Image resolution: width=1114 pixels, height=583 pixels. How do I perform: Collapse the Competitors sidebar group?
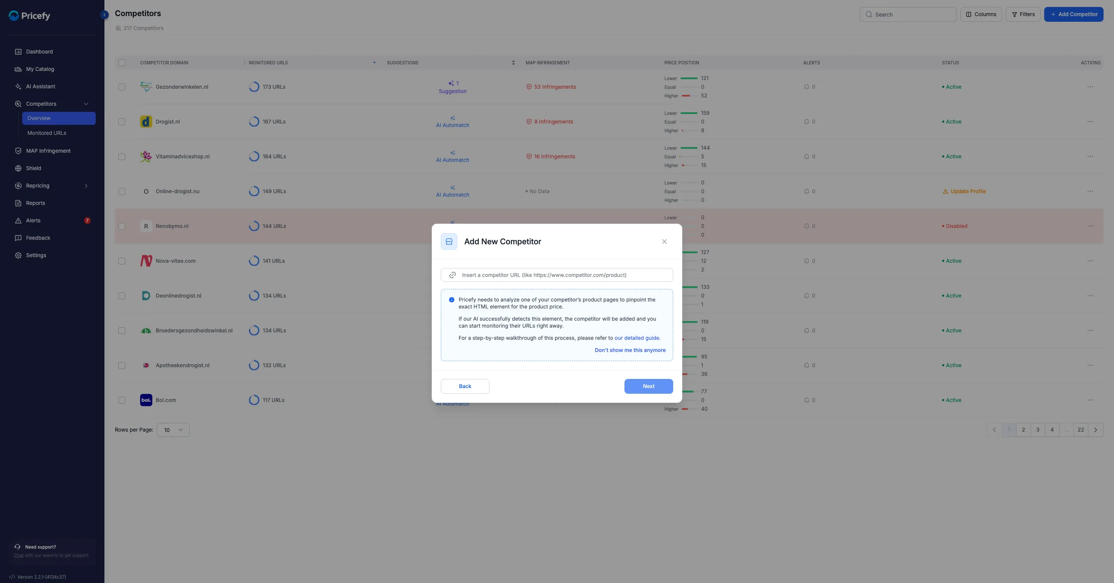click(86, 104)
